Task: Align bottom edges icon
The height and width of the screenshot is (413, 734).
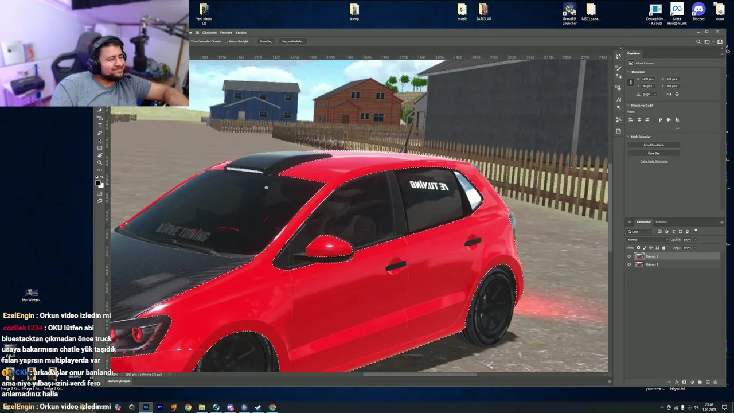Action: click(677, 119)
